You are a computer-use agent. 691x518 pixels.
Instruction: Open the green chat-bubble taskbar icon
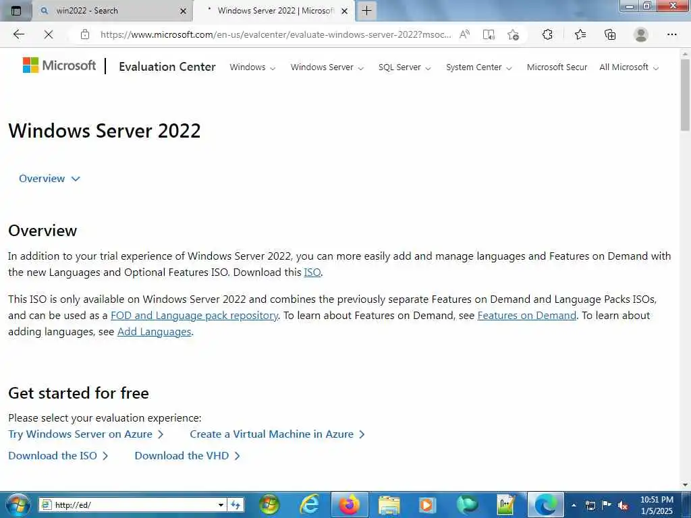tap(467, 505)
